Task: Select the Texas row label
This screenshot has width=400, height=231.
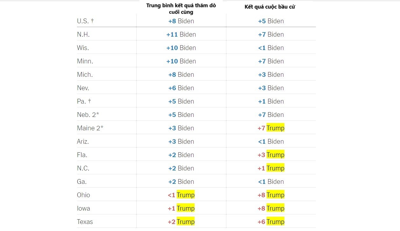Action: point(85,222)
